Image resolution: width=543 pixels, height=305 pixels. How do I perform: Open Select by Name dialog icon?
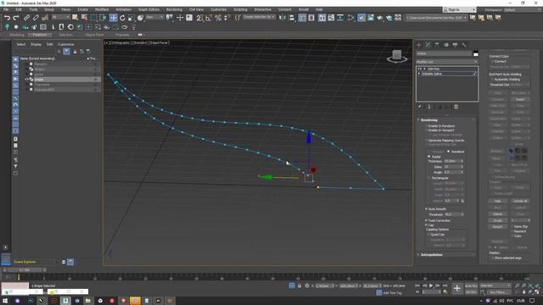click(x=84, y=17)
